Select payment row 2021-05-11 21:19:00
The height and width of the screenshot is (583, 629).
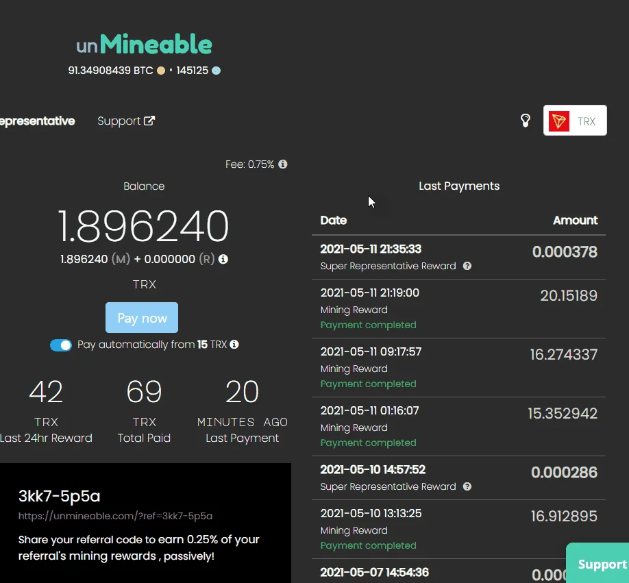click(x=458, y=309)
